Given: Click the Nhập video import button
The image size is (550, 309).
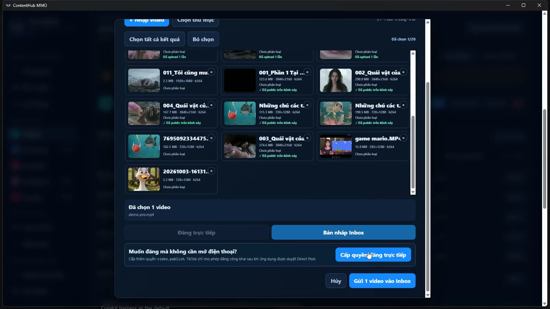Looking at the screenshot, I should 147,22.
